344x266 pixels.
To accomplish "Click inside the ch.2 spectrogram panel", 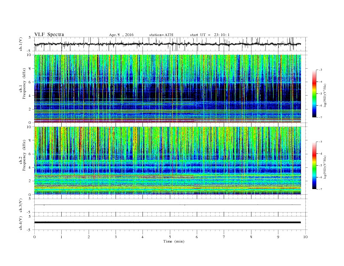I will coord(168,160).
